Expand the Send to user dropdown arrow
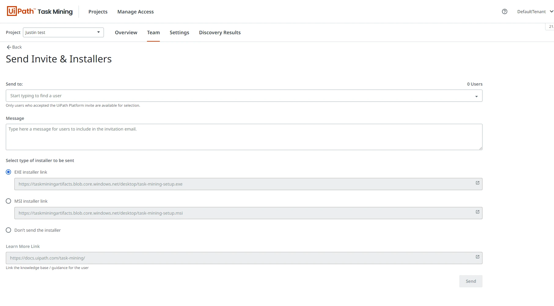This screenshot has width=554, height=306. 476,96
